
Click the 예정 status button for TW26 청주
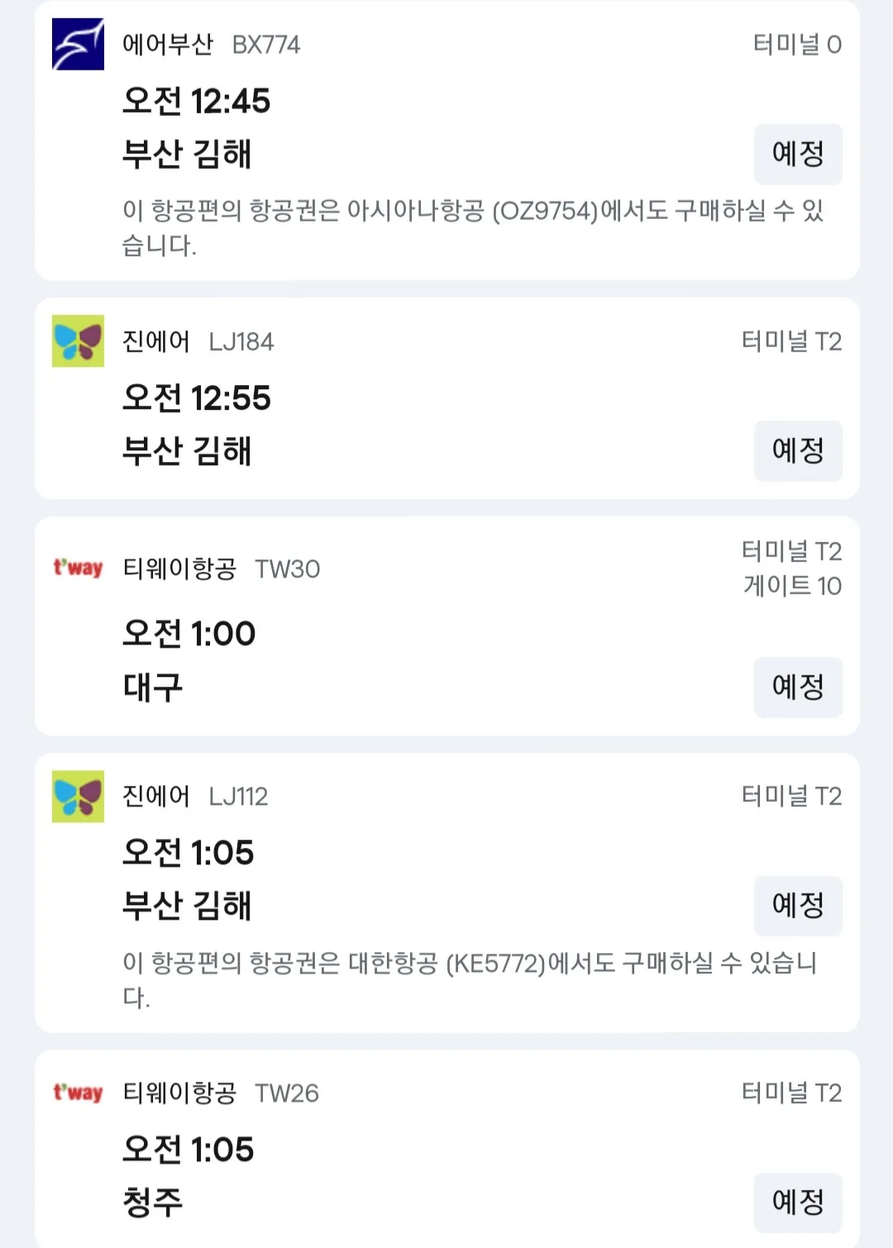click(x=798, y=1203)
